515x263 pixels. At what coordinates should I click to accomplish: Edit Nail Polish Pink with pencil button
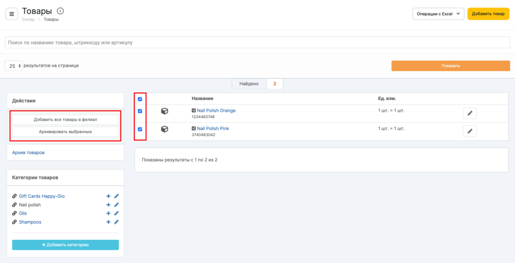point(470,131)
